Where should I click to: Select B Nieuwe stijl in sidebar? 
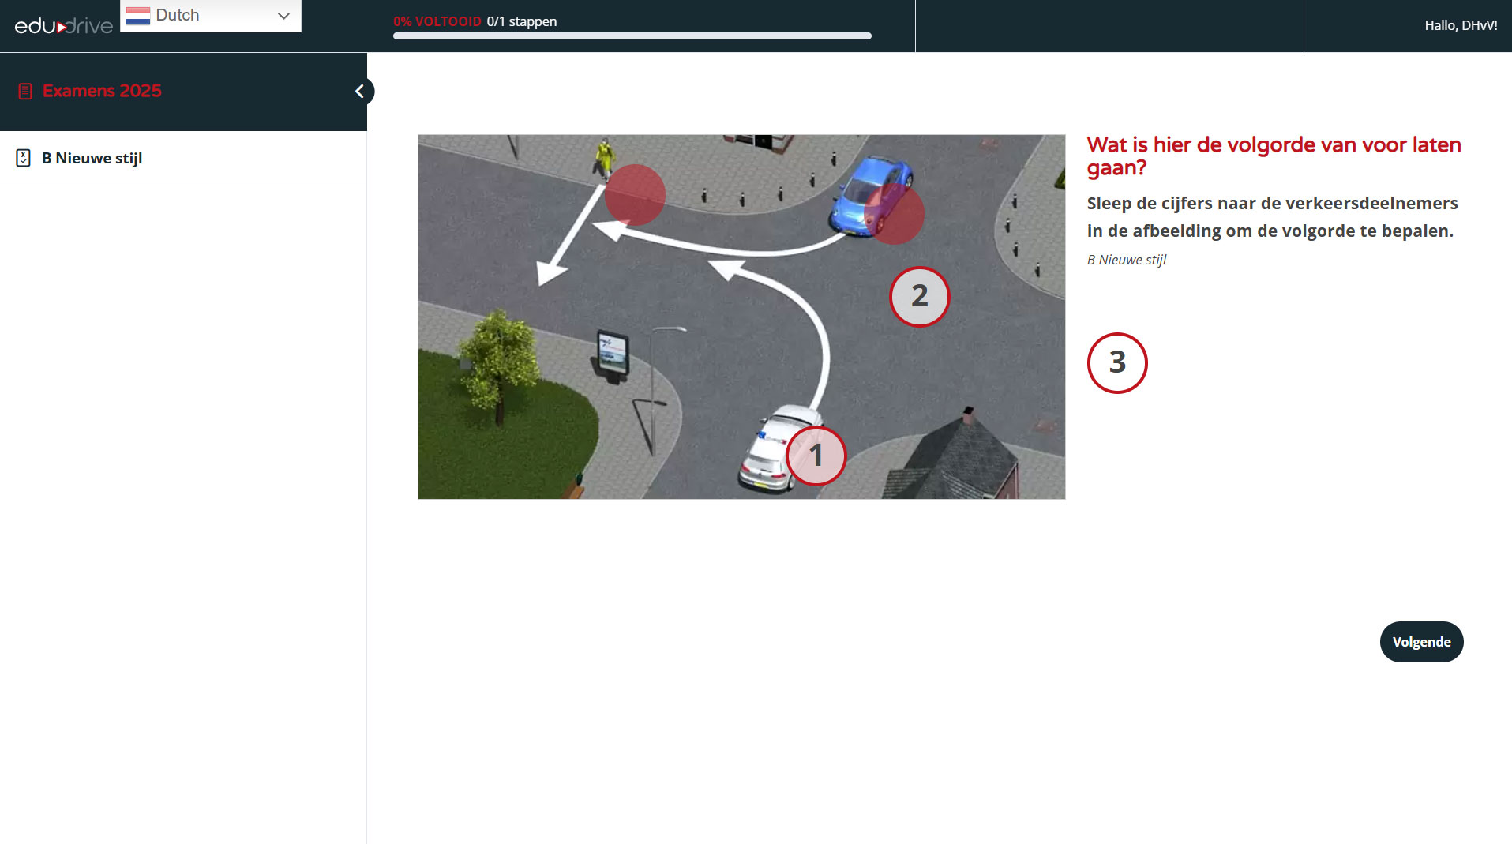pos(92,158)
